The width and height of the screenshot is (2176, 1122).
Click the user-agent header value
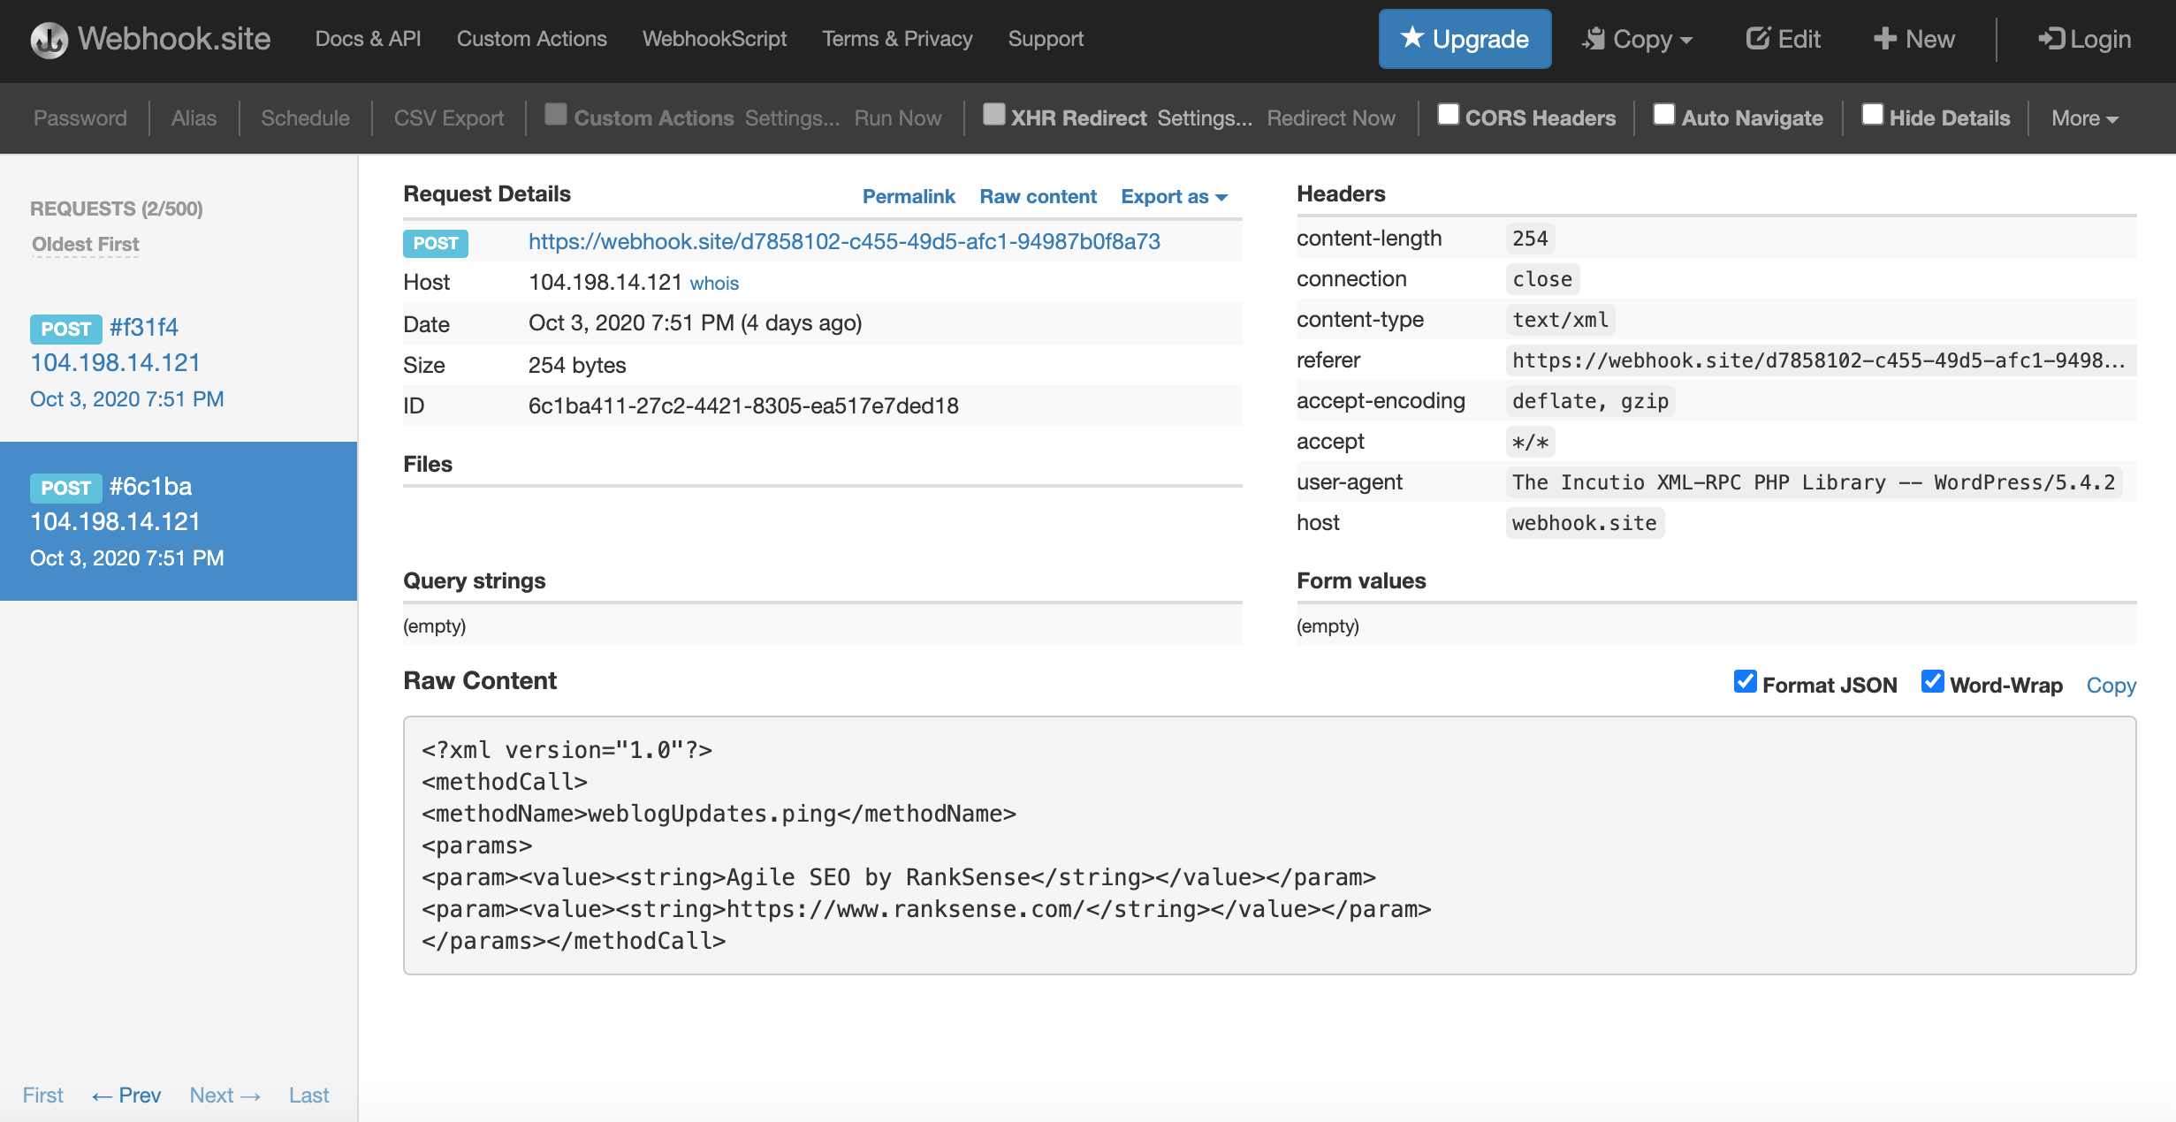coord(1814,481)
